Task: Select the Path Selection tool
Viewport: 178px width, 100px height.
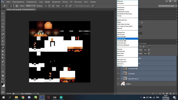Action: click(x=3, y=68)
